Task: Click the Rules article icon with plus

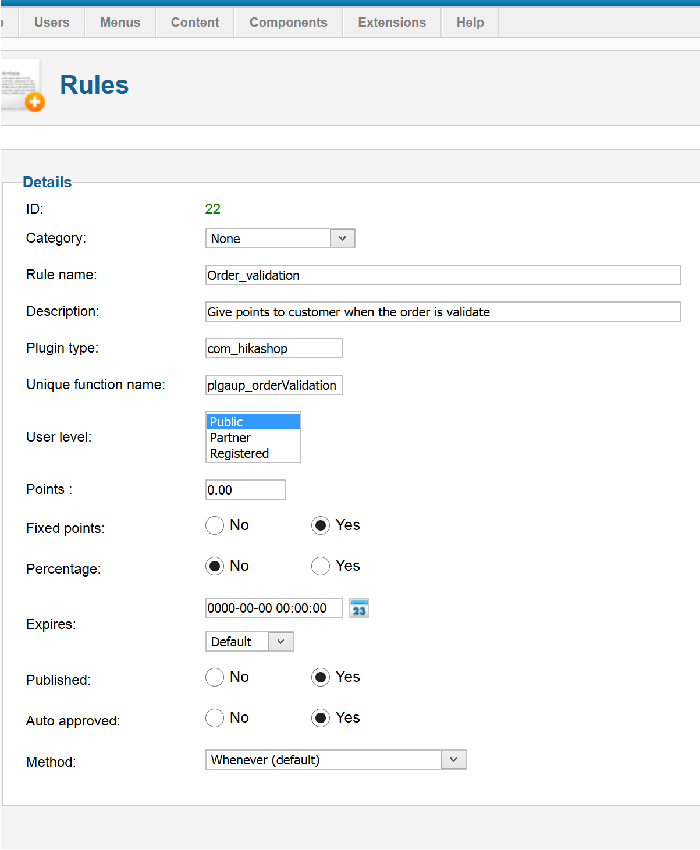Action: coord(23,86)
